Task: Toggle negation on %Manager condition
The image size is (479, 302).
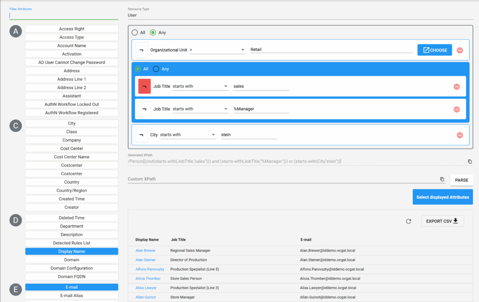Action: point(145,109)
